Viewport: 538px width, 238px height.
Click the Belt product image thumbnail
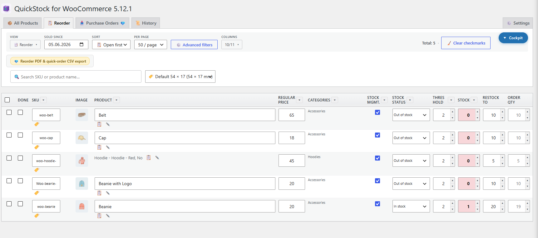pyautogui.click(x=82, y=115)
